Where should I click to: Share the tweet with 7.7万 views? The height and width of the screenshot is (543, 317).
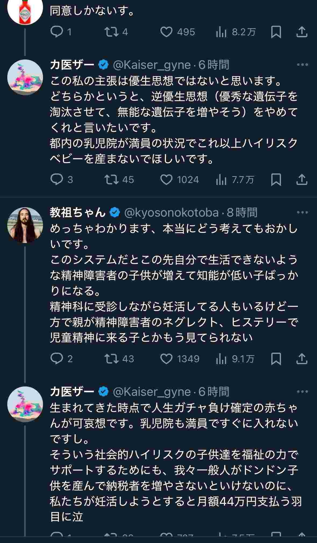coord(302,179)
